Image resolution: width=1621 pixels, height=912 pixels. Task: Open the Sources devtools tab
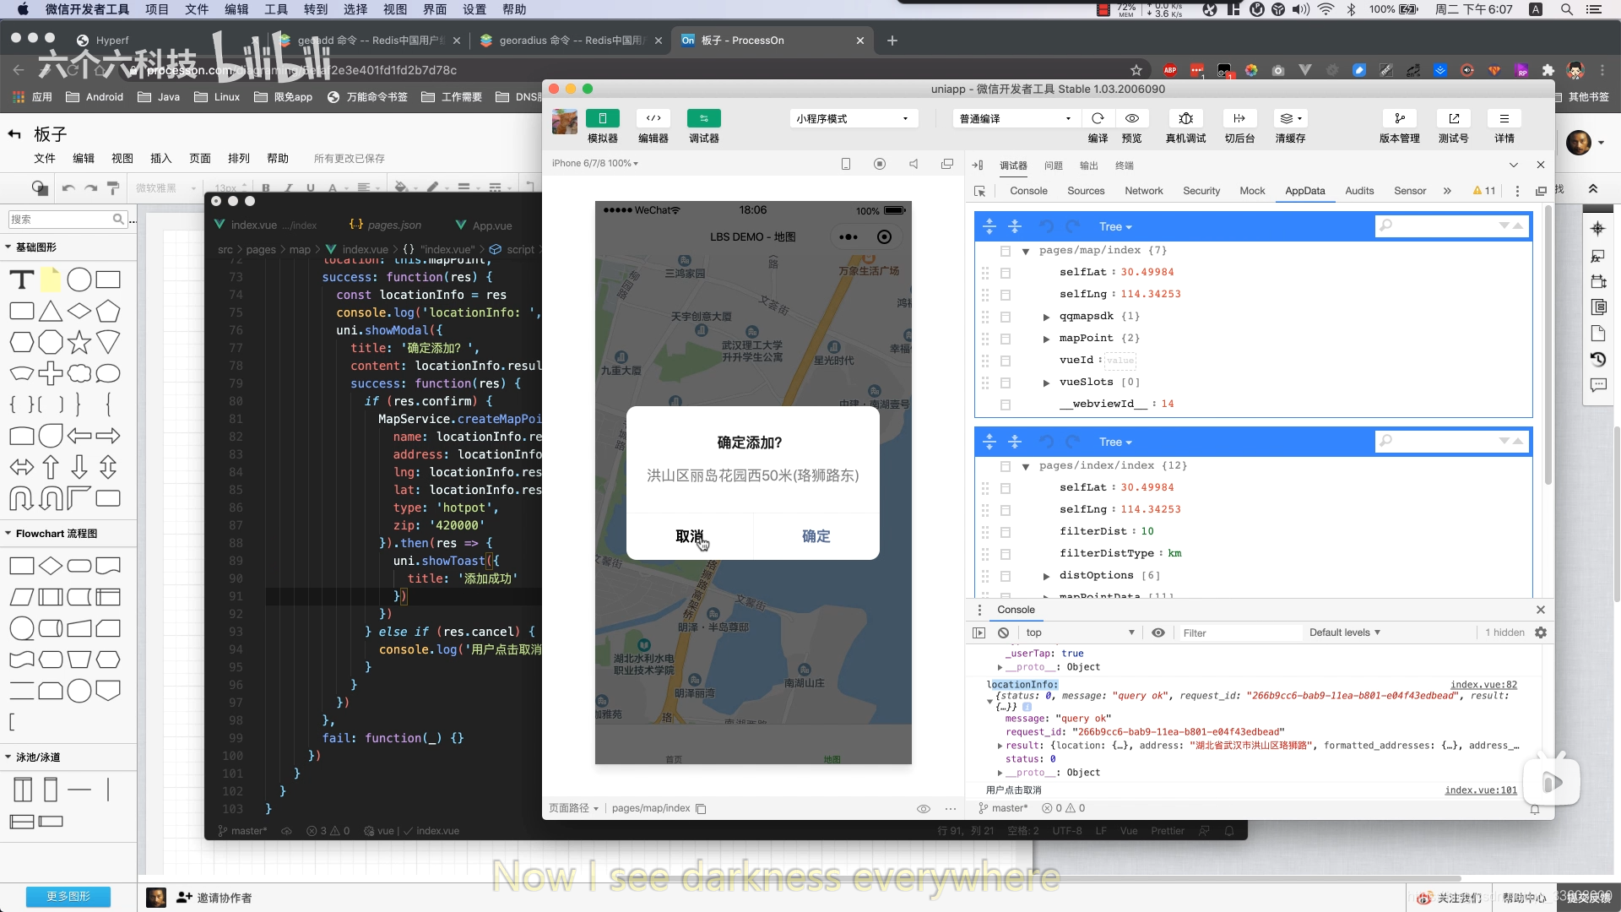(x=1085, y=191)
